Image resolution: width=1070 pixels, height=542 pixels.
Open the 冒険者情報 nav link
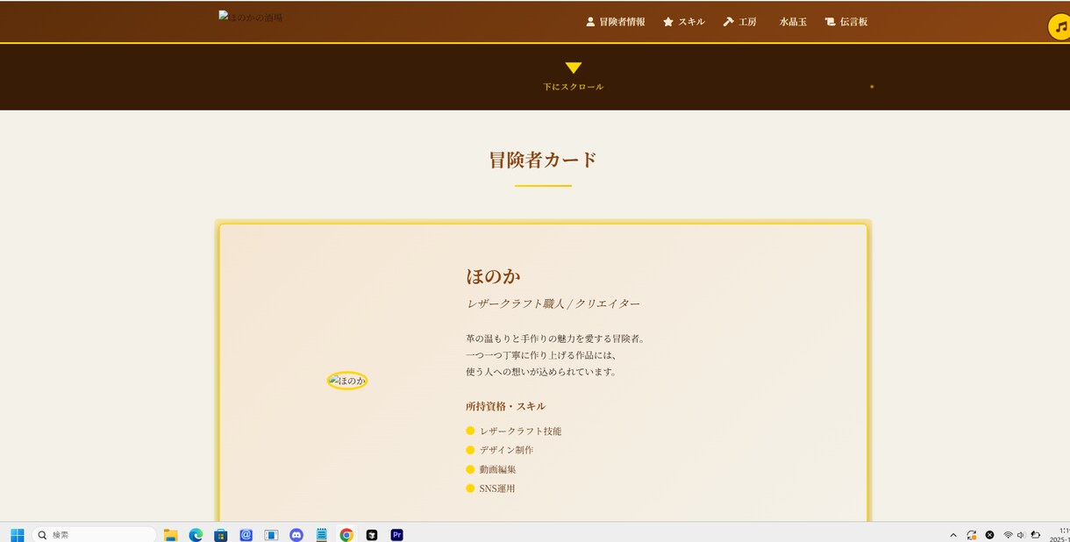tap(615, 22)
